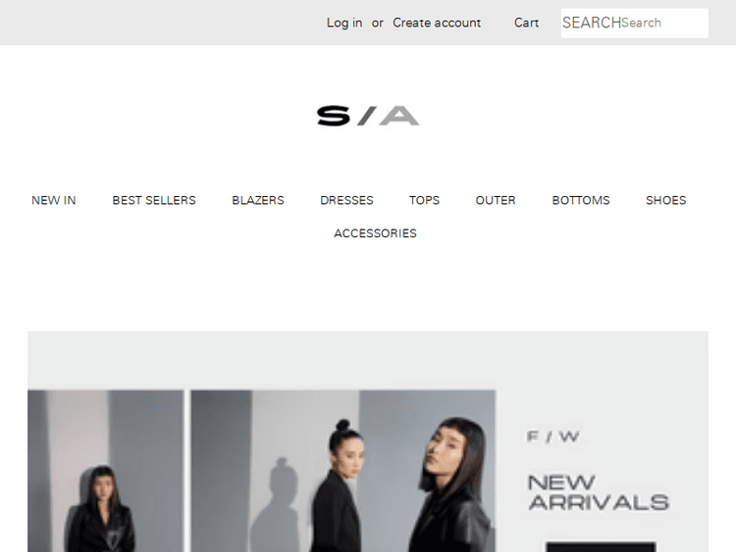This screenshot has height=552, width=736.
Task: Click the SEARCH label in the search box
Action: (592, 23)
